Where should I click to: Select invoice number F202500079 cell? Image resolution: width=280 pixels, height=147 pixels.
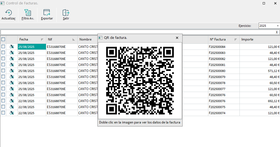pos(217,77)
